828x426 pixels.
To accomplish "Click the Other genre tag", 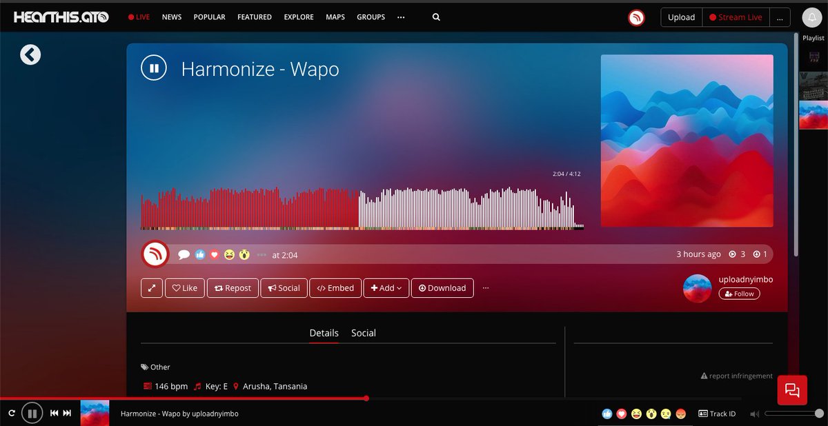I will (x=155, y=367).
